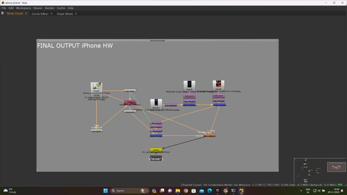The image size is (347, 195).
Task: Open the Edit menu
Action: [x=11, y=8]
